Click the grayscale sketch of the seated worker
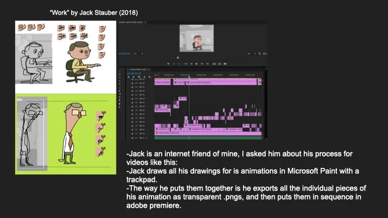 click(x=34, y=59)
